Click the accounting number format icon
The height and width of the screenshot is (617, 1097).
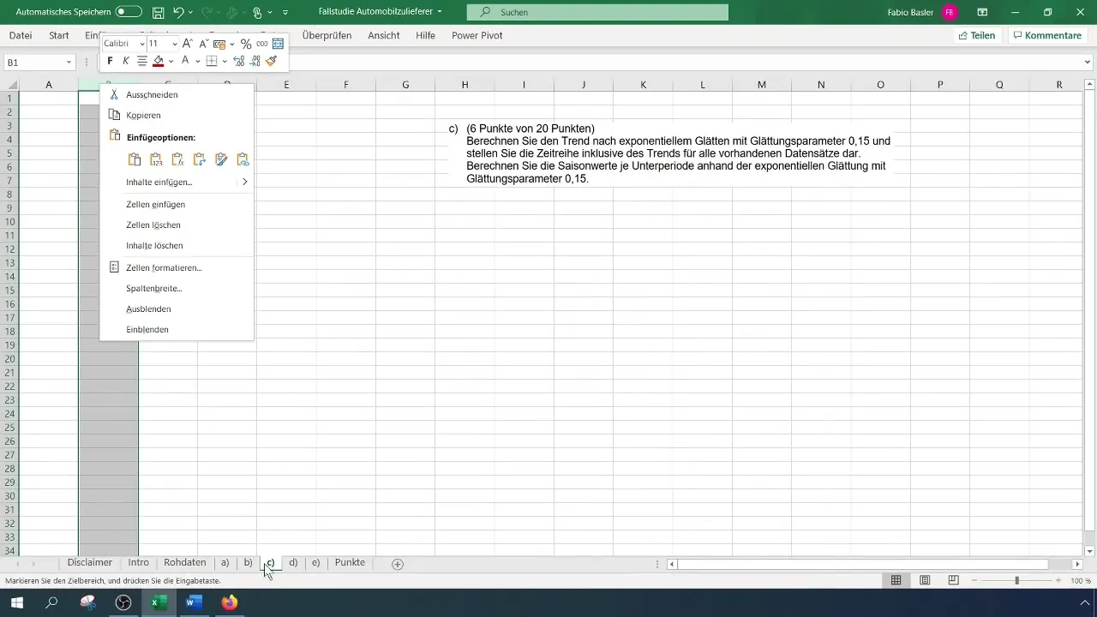click(x=219, y=44)
